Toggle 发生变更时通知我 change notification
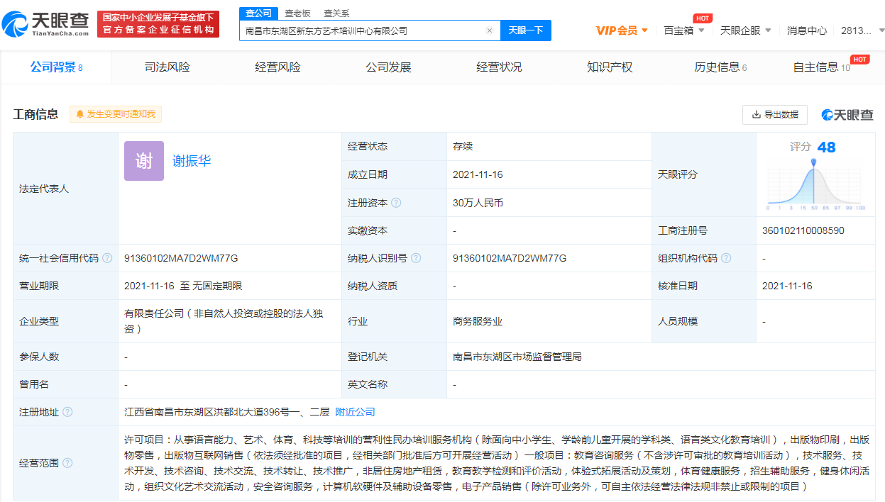 (116, 114)
